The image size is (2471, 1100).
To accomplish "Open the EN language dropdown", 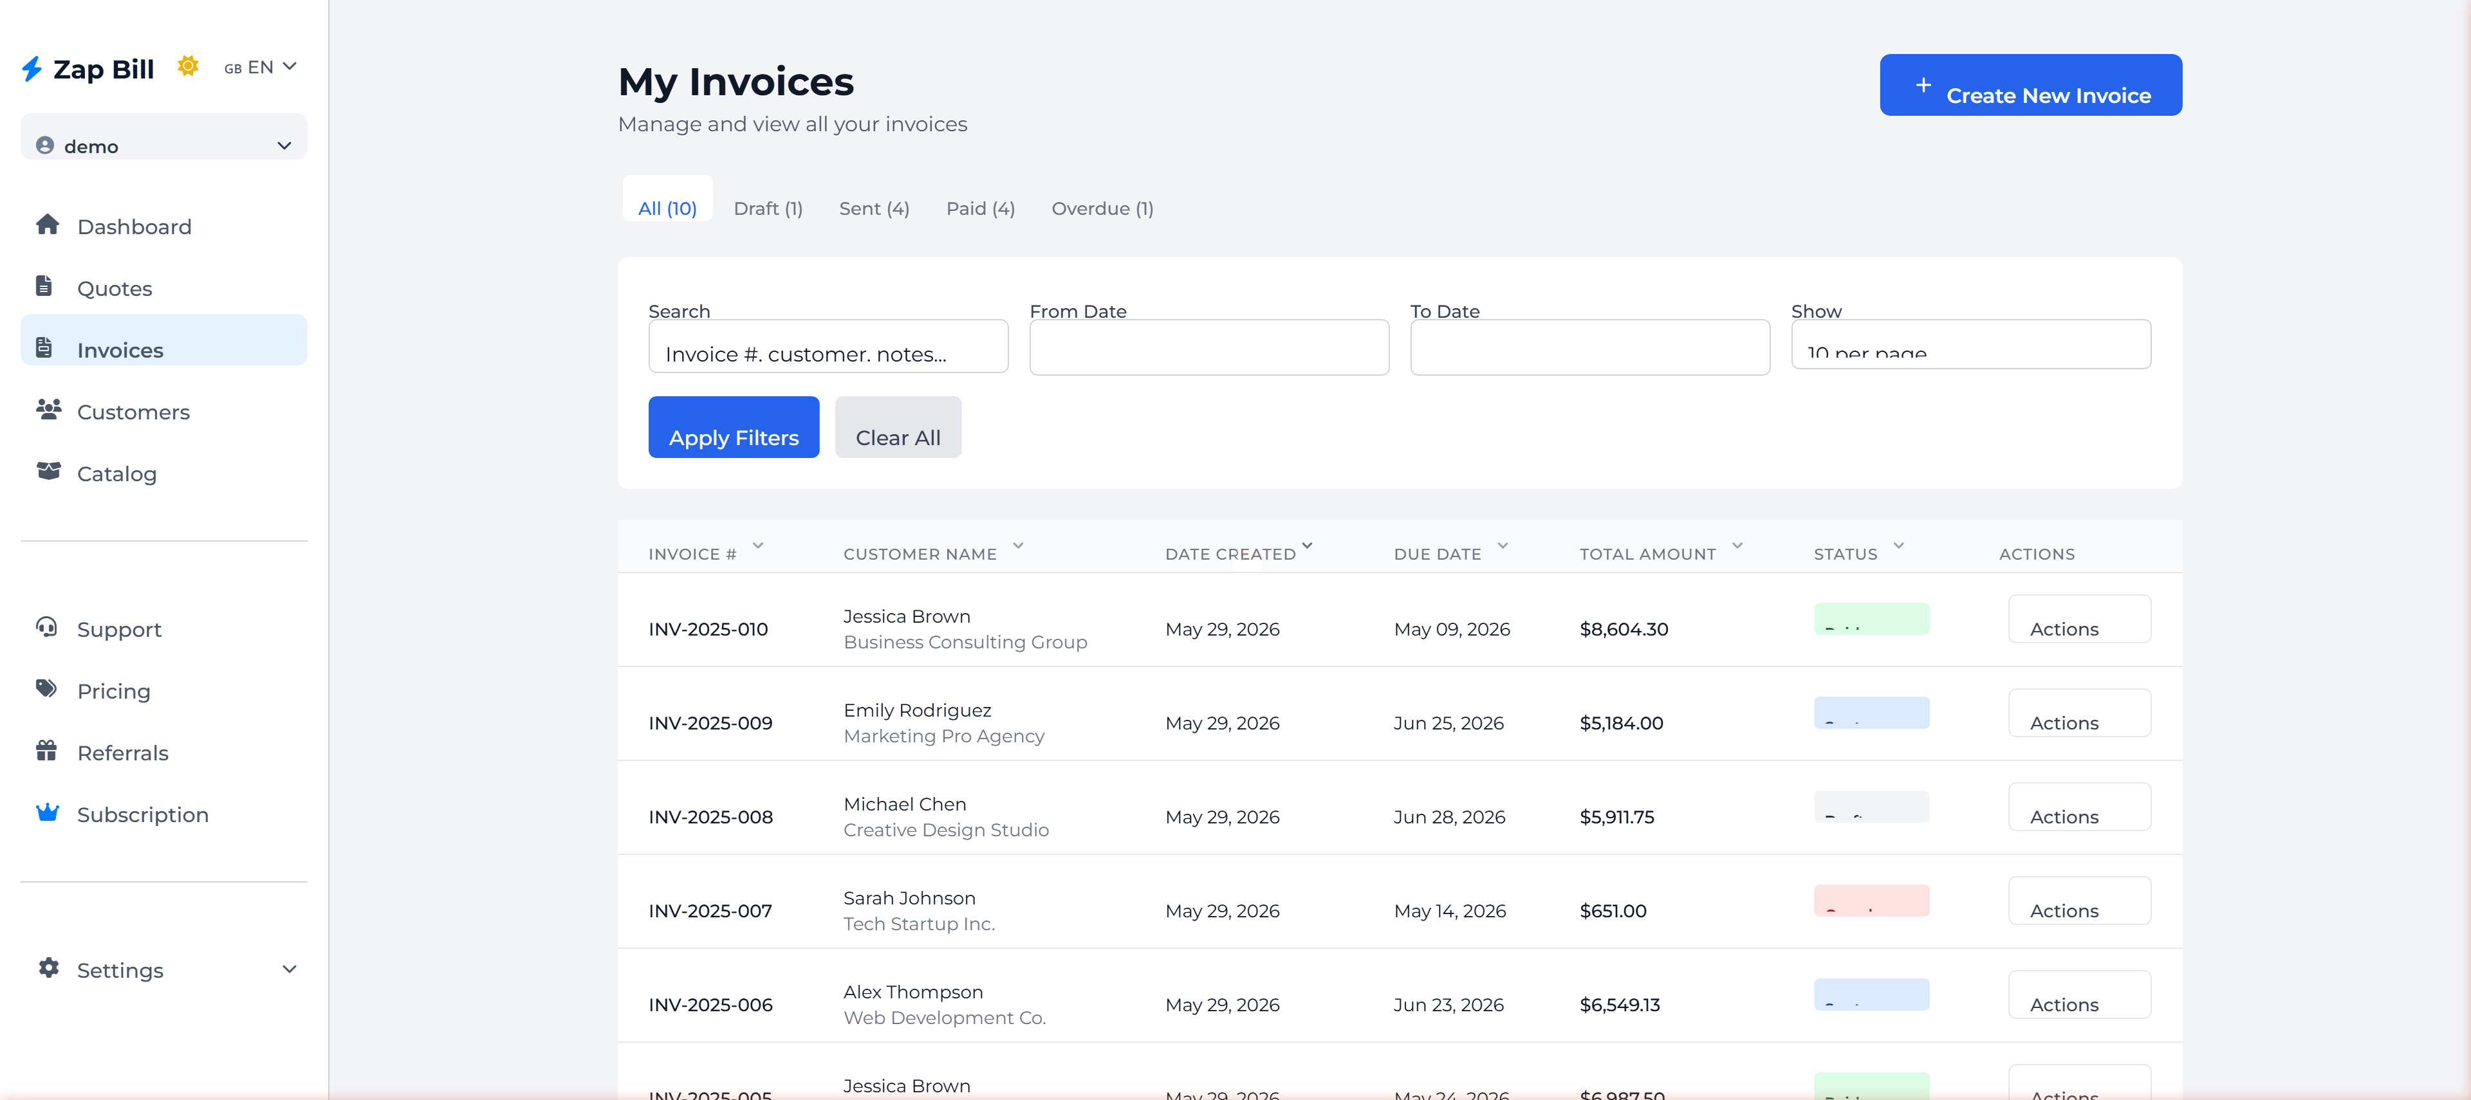I will click(260, 67).
